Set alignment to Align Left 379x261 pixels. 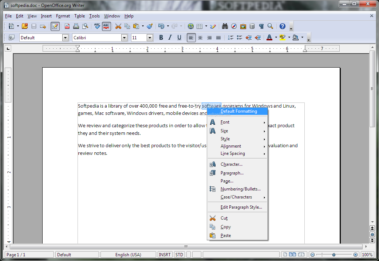(x=191, y=37)
